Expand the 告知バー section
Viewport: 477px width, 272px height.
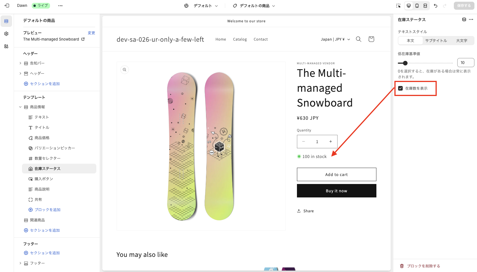coord(20,63)
